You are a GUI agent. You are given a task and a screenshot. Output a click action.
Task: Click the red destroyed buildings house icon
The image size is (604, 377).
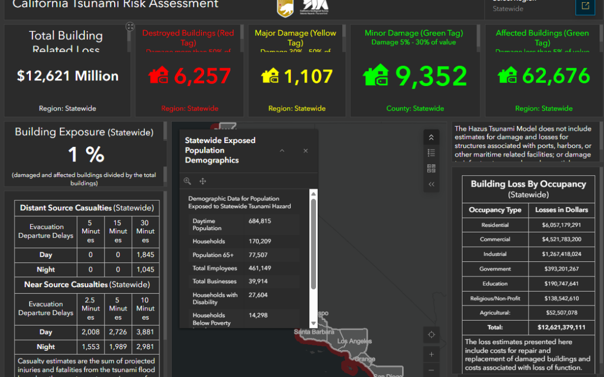coord(158,75)
